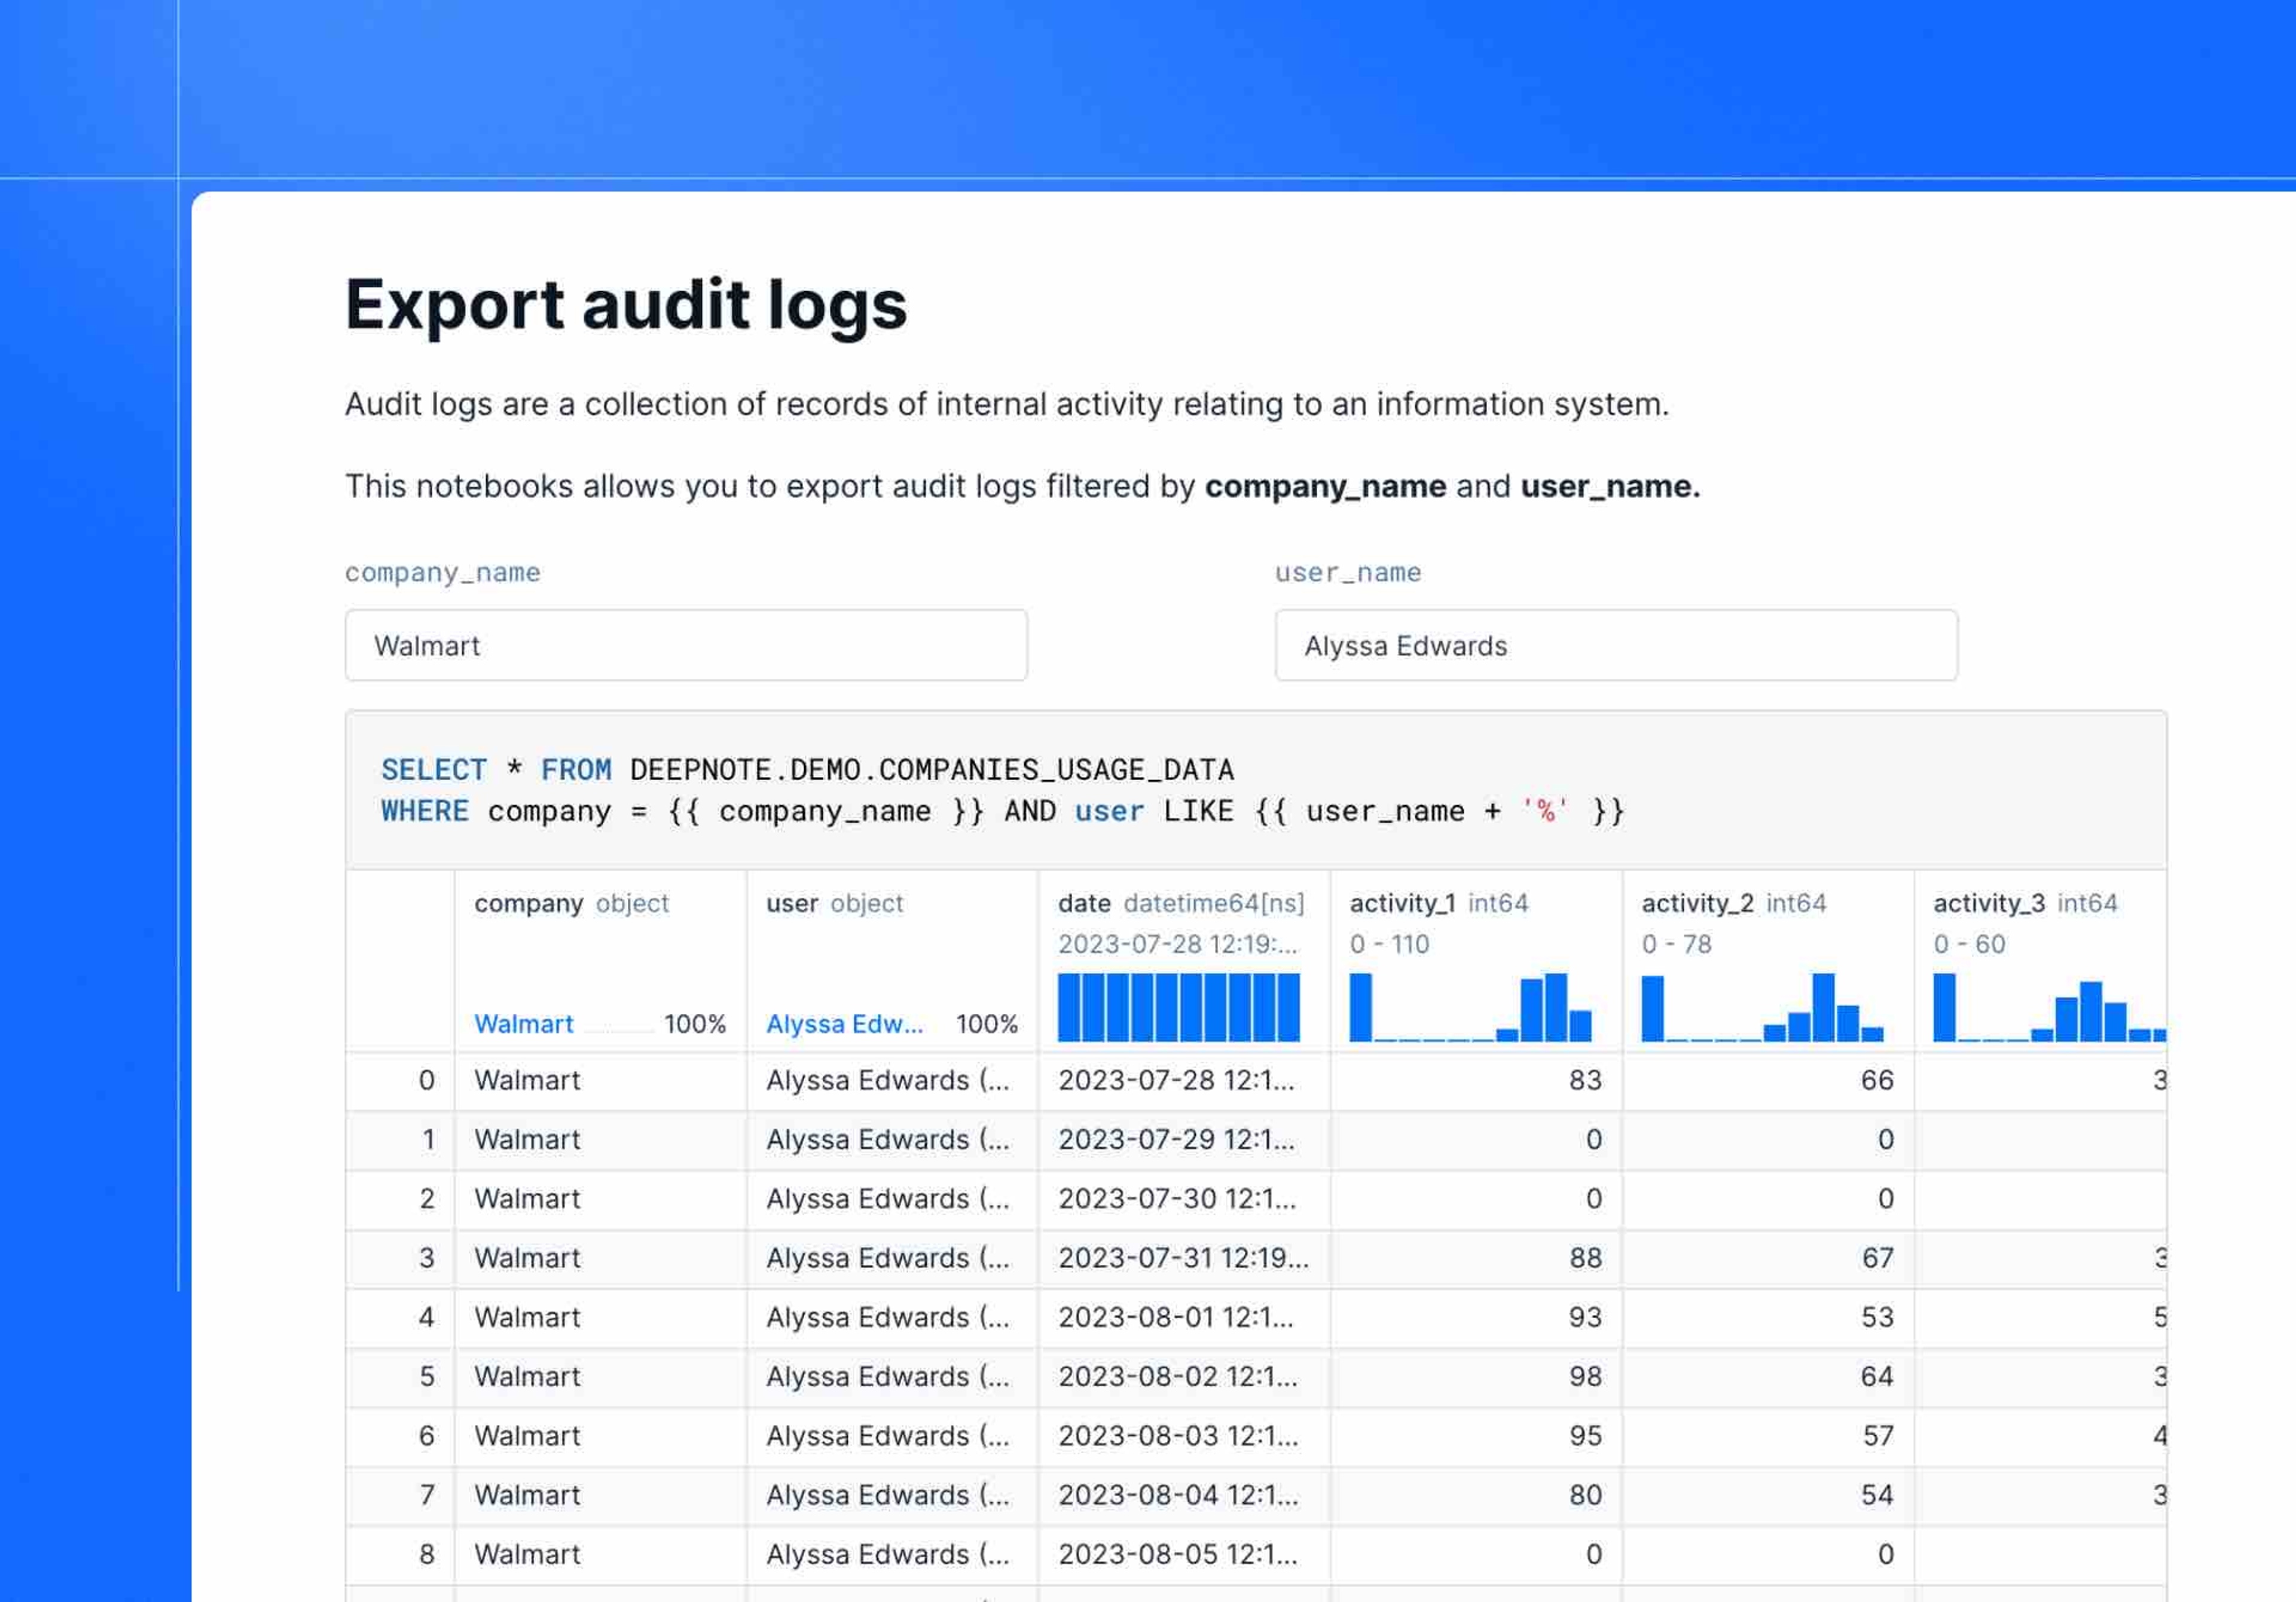The image size is (2296, 1602).
Task: Click the company_name input field
Action: 686,645
